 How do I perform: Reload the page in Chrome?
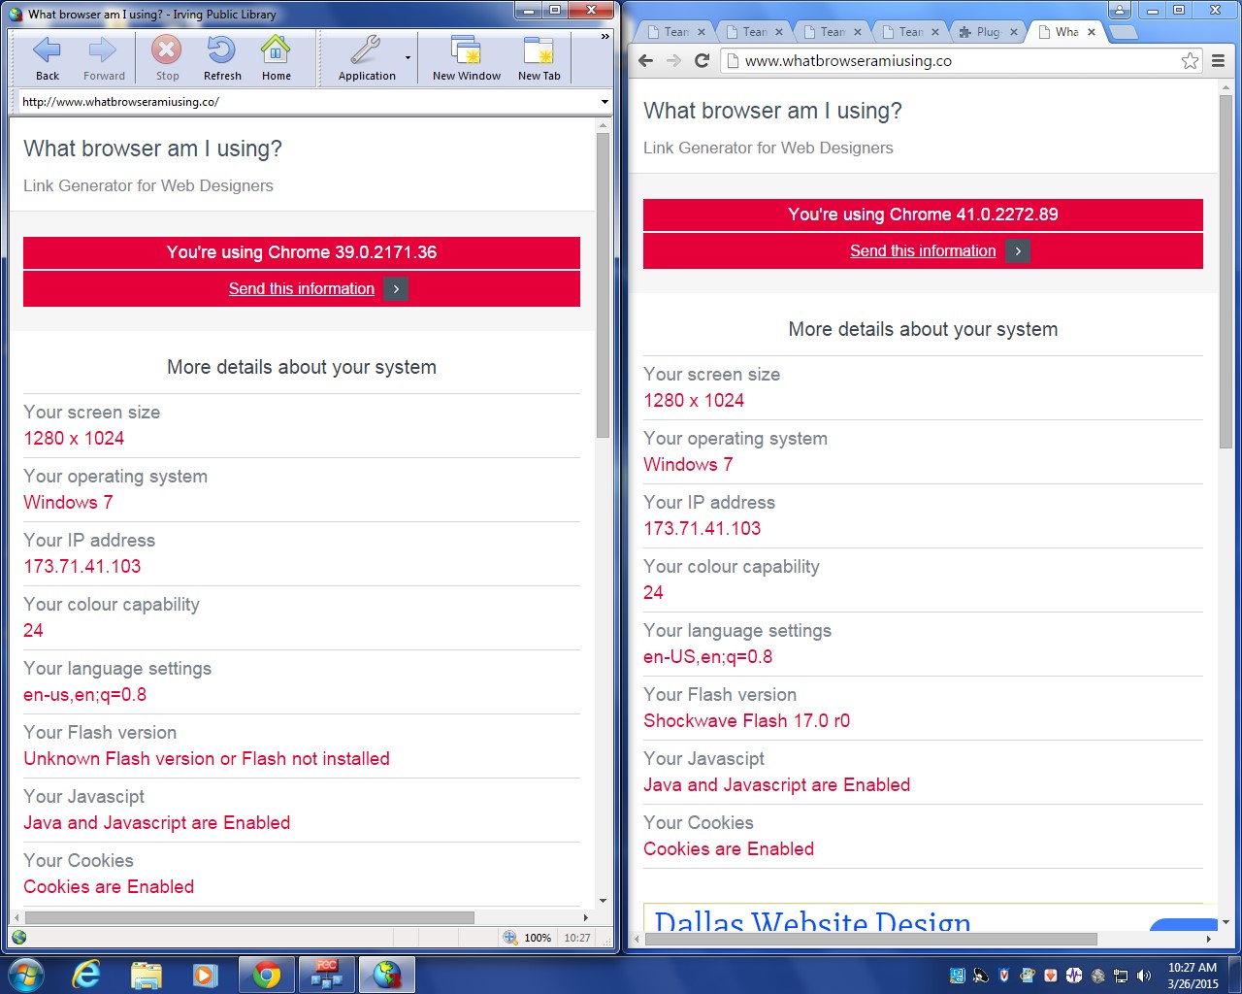tap(702, 60)
